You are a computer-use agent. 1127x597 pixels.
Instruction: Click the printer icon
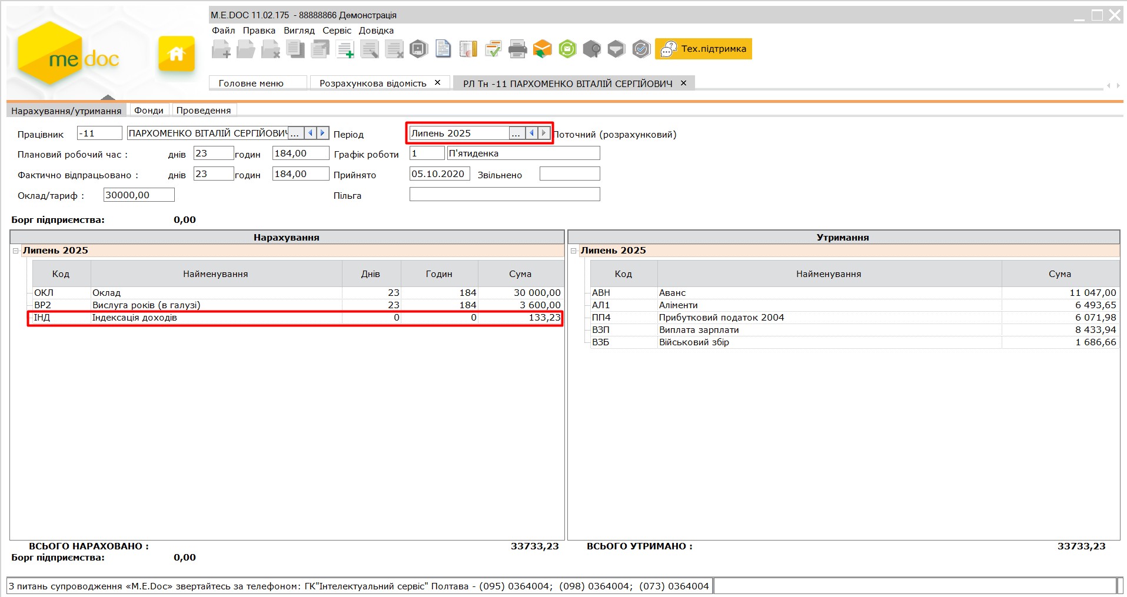517,49
